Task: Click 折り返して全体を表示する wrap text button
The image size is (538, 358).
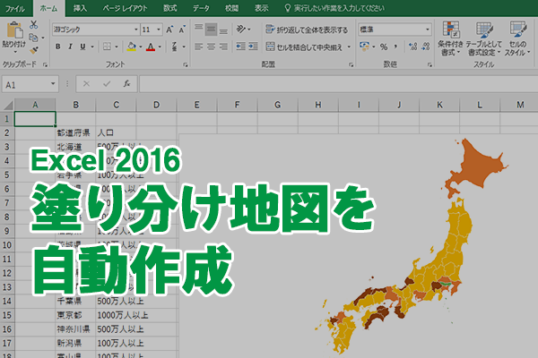Action: [x=307, y=30]
